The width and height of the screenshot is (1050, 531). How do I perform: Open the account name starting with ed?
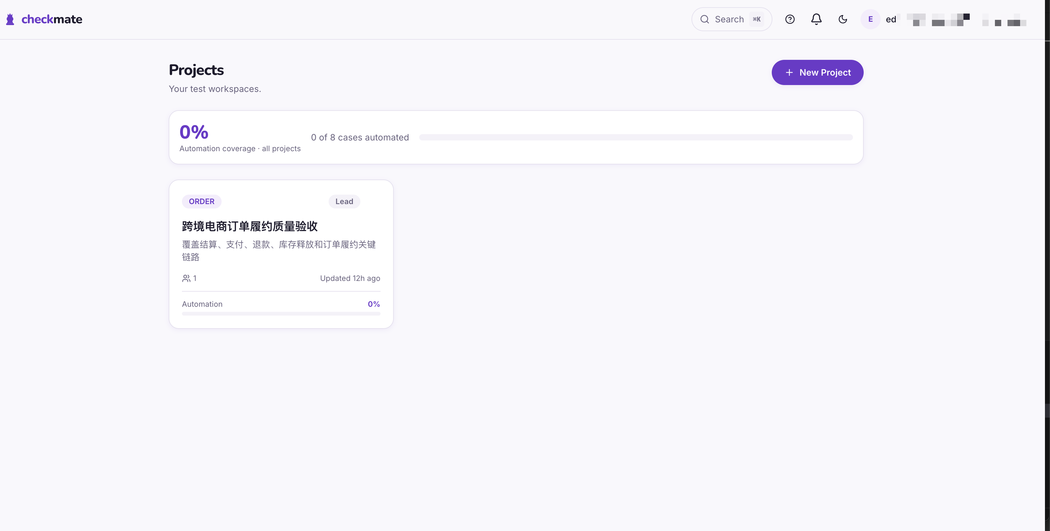click(x=956, y=19)
